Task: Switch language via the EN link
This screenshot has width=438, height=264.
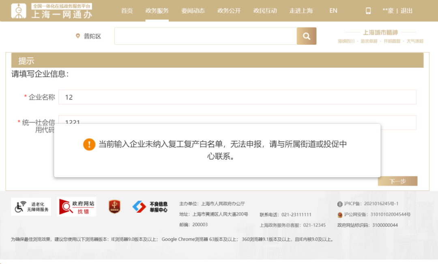Action: [333, 11]
